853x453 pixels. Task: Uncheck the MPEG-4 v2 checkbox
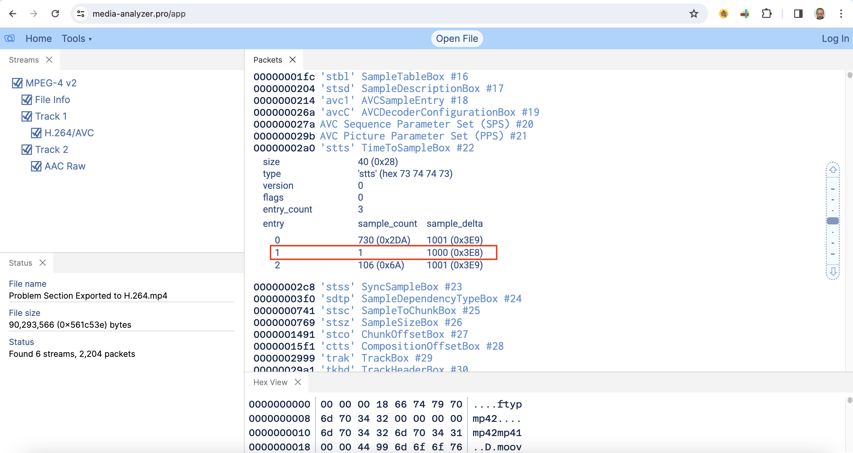coord(17,83)
